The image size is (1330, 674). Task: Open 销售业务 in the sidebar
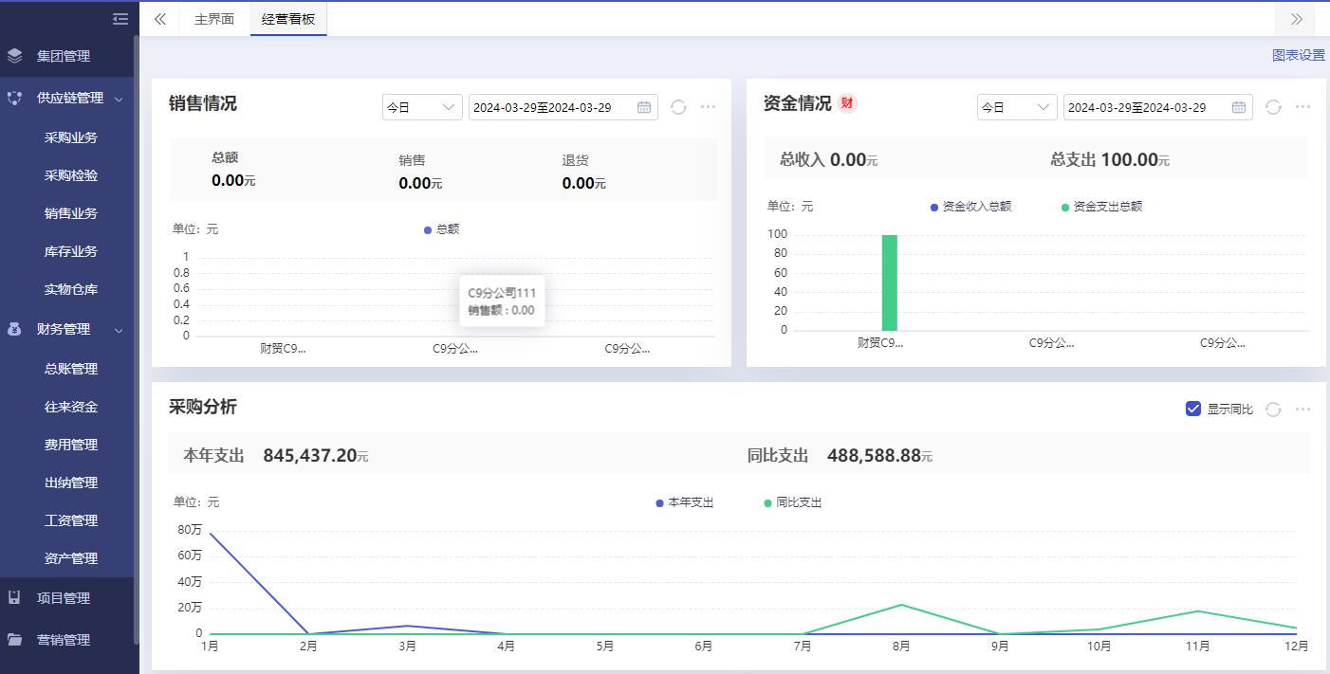coord(71,213)
